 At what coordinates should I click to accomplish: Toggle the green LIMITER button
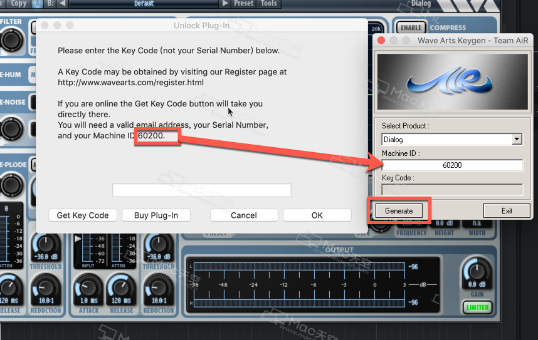(477, 307)
